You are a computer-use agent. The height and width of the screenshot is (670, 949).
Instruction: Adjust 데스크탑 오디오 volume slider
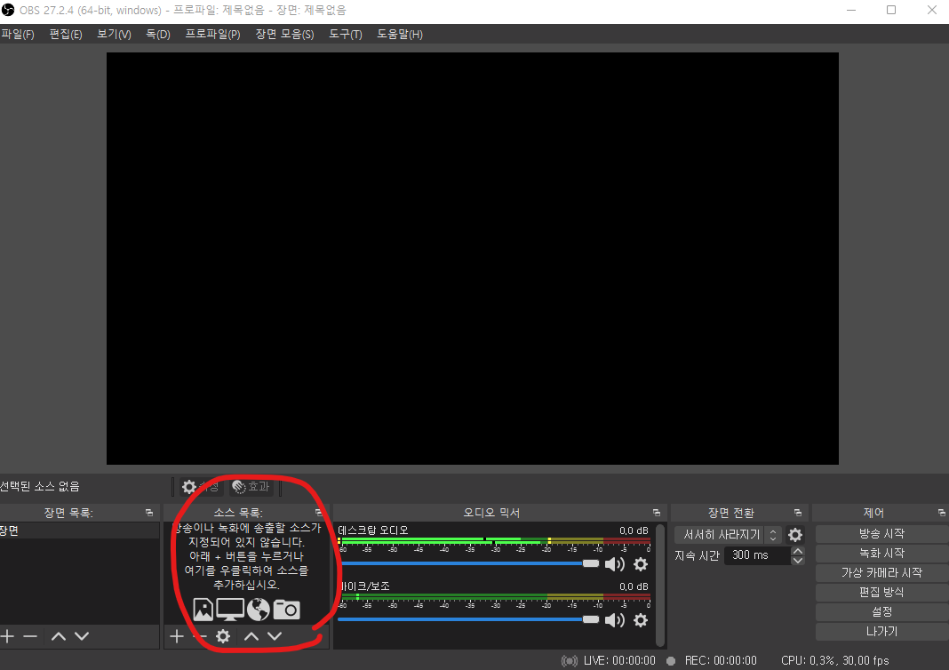tap(468, 563)
